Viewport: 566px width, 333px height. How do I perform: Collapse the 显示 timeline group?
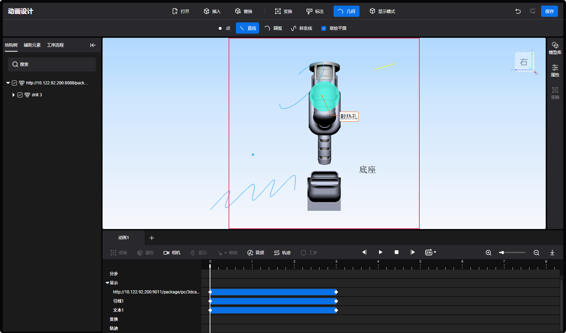107,283
